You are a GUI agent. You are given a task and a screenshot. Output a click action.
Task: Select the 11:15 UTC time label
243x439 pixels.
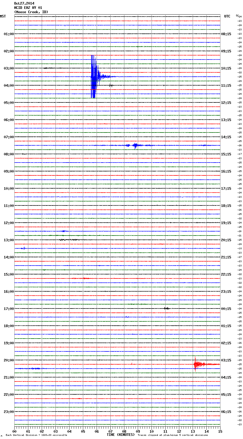click(x=226, y=86)
